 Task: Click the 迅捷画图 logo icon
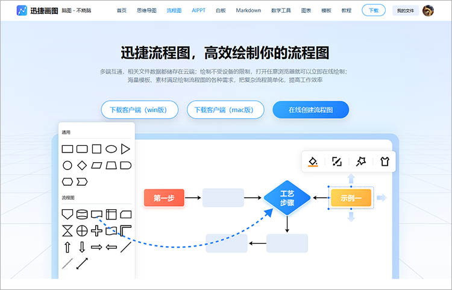22,10
